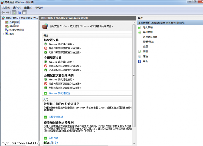This screenshot has height=146, width=203.
Task: Open the 操作(A) menu
Action: pos(17,8)
